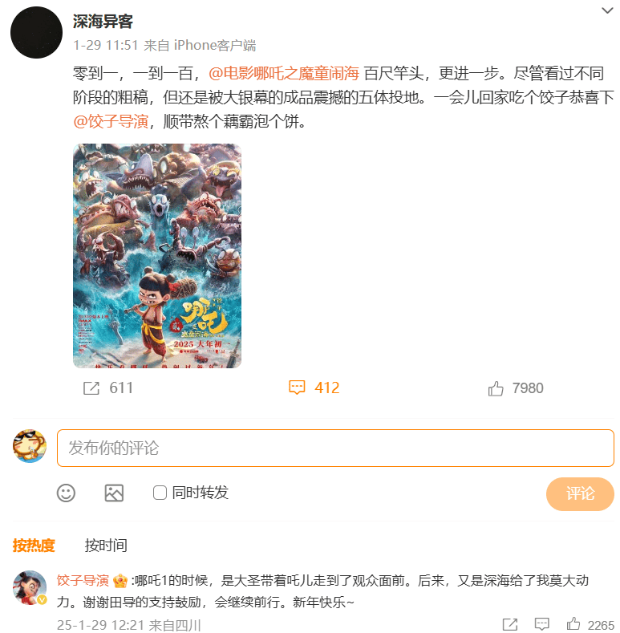The image size is (620, 633).
Task: Enable the 同时转发 checkbox
Action: click(160, 493)
